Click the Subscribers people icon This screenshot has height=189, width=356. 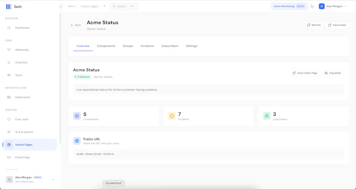[x=267, y=116]
